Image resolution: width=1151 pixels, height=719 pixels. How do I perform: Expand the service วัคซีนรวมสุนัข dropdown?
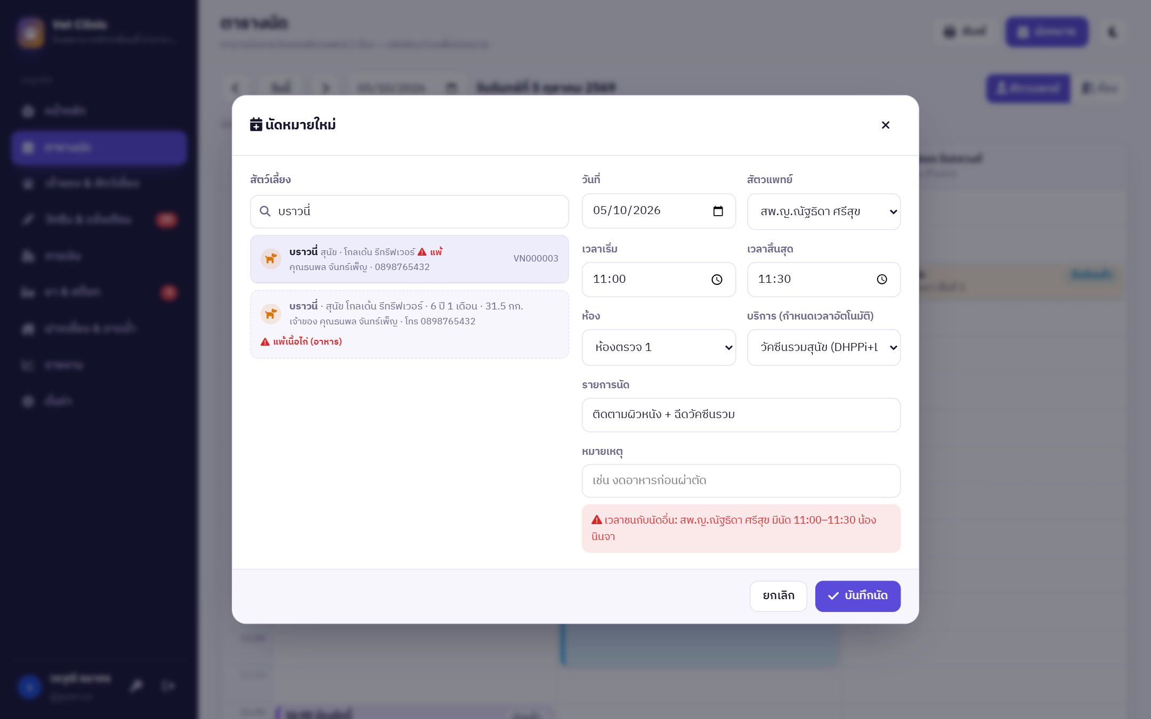pyautogui.click(x=824, y=347)
